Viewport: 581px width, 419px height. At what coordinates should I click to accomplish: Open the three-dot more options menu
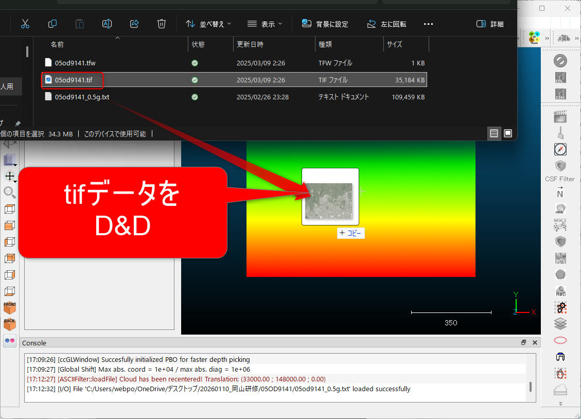pyautogui.click(x=428, y=24)
